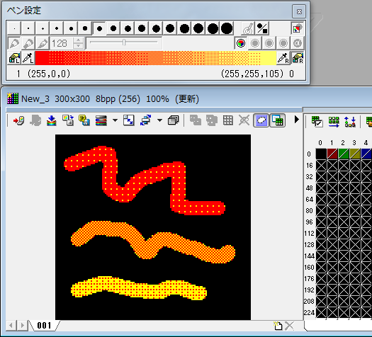
Task: Select the smallest pen size dot
Action: coord(14,28)
